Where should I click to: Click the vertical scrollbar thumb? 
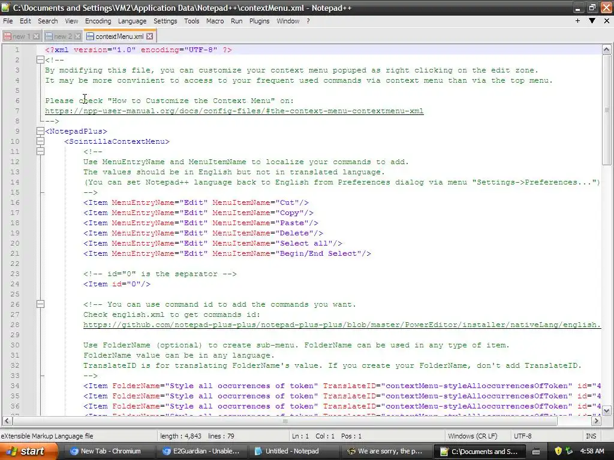[x=606, y=110]
